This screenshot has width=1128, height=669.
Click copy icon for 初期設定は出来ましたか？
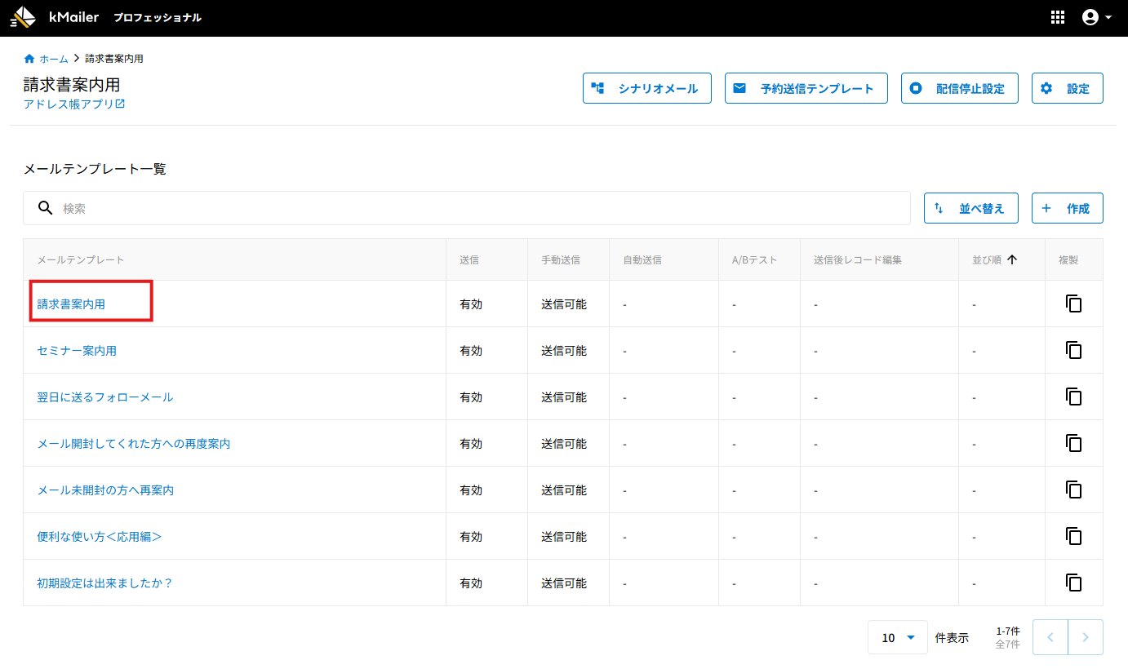point(1073,583)
